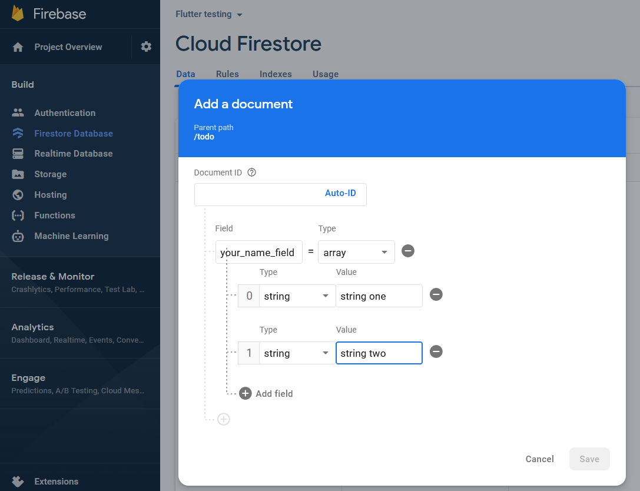Switch to the Indexes tab

tap(276, 74)
